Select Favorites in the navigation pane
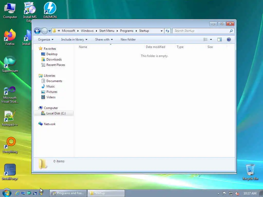263x197 pixels. [50, 49]
